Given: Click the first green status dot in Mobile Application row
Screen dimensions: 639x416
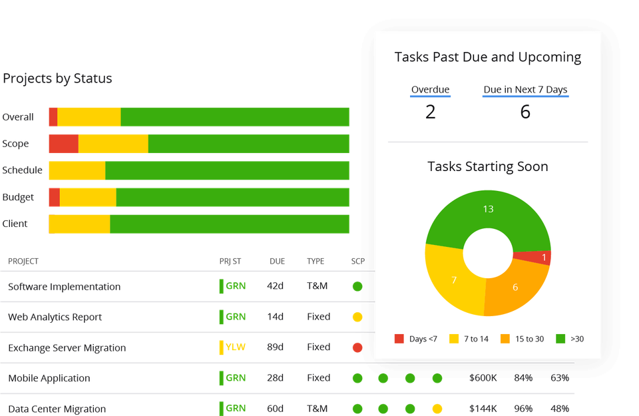Looking at the screenshot, I should coord(357,378).
